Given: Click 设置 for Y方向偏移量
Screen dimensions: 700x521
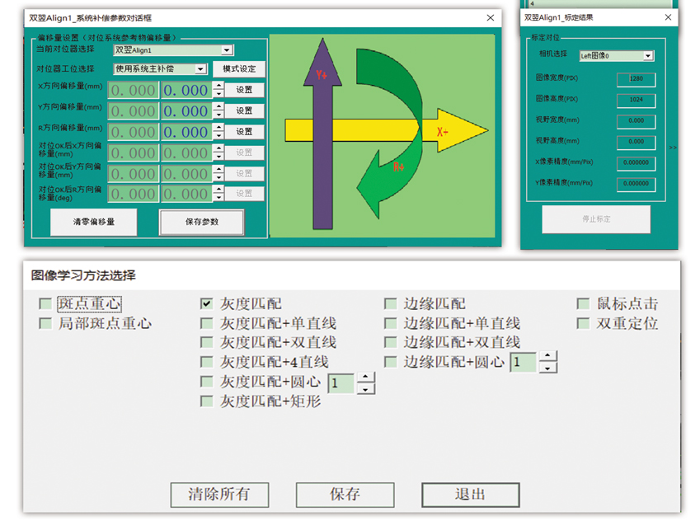Looking at the screenshot, I should (x=244, y=111).
